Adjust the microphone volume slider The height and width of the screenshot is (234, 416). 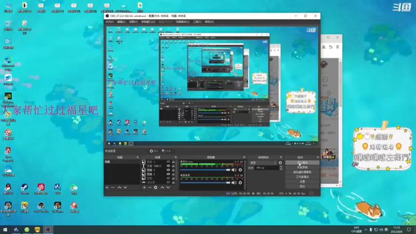pos(205,170)
